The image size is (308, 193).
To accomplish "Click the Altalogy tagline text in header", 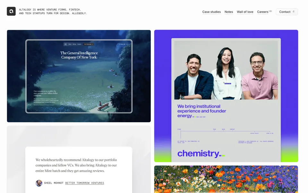I will click(x=53, y=12).
